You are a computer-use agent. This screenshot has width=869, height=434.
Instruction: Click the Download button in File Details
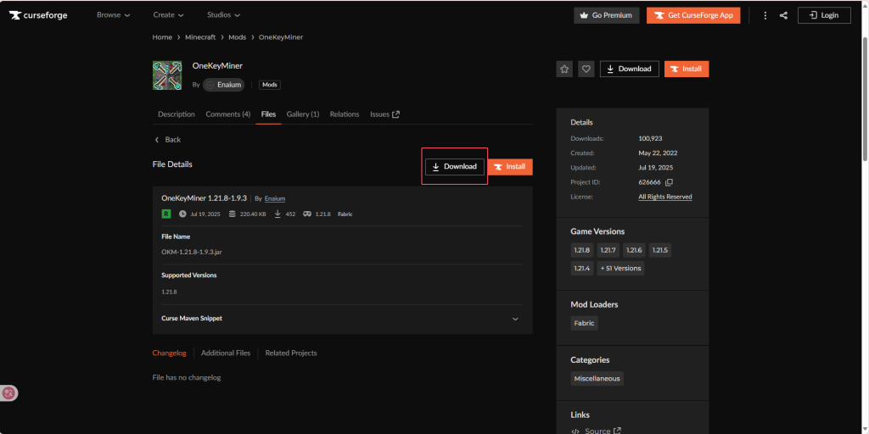tap(455, 167)
